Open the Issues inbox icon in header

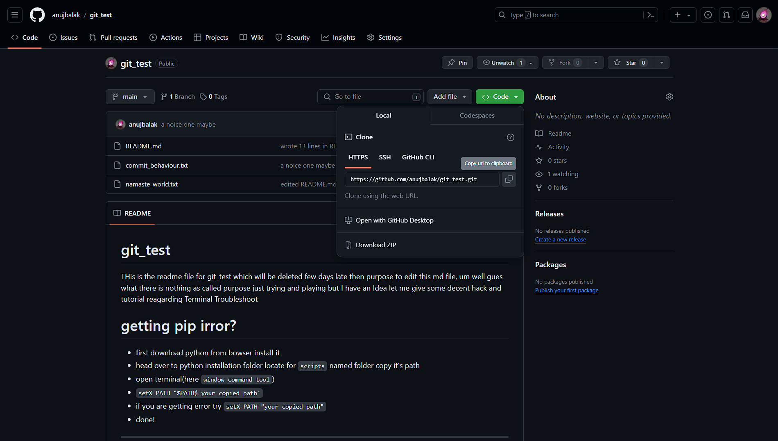coord(708,15)
